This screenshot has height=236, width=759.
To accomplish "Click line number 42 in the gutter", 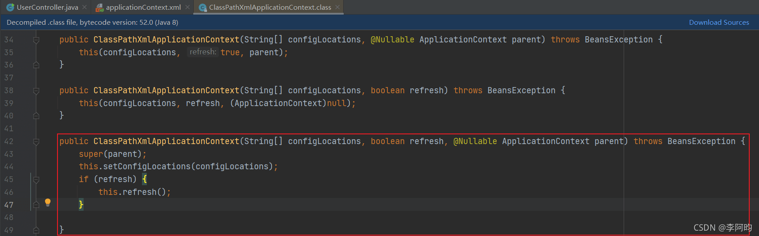I will coord(9,141).
